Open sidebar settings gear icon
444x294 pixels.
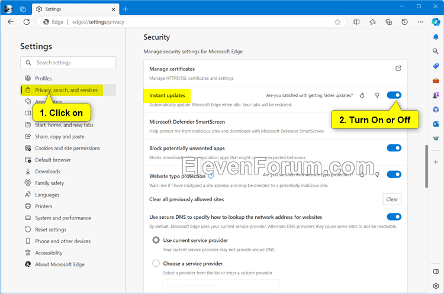coord(436,286)
